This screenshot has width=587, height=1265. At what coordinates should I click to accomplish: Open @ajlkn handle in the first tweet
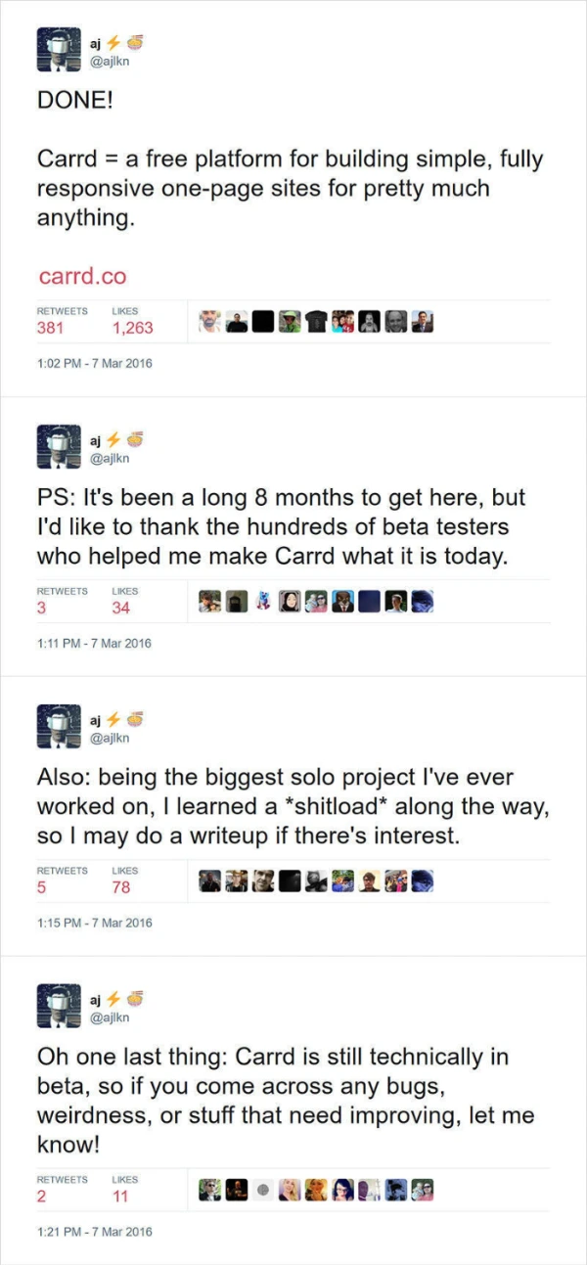[109, 62]
